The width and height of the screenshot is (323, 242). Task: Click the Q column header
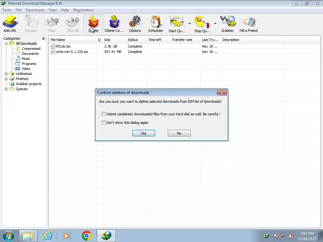pyautogui.click(x=99, y=40)
